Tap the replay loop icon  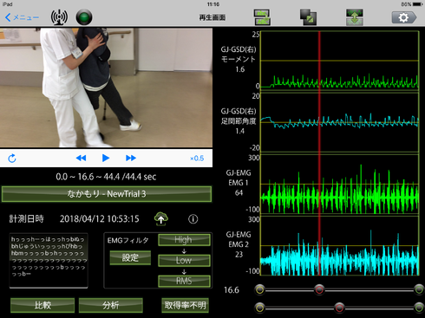coord(12,159)
